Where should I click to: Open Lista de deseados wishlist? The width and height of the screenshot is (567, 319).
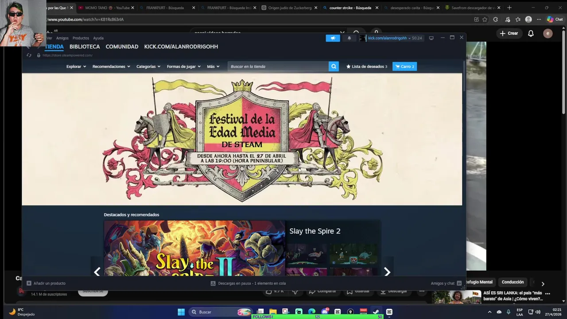pyautogui.click(x=366, y=66)
